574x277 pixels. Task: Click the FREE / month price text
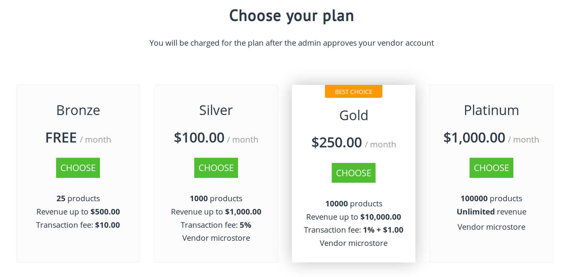(x=78, y=138)
